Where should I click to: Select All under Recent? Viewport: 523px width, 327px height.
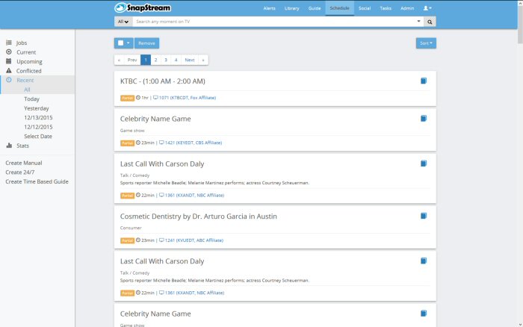click(27, 90)
